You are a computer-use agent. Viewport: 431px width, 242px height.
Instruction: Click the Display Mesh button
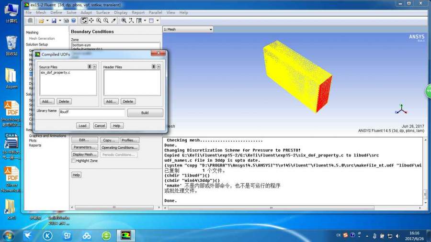coord(85,154)
